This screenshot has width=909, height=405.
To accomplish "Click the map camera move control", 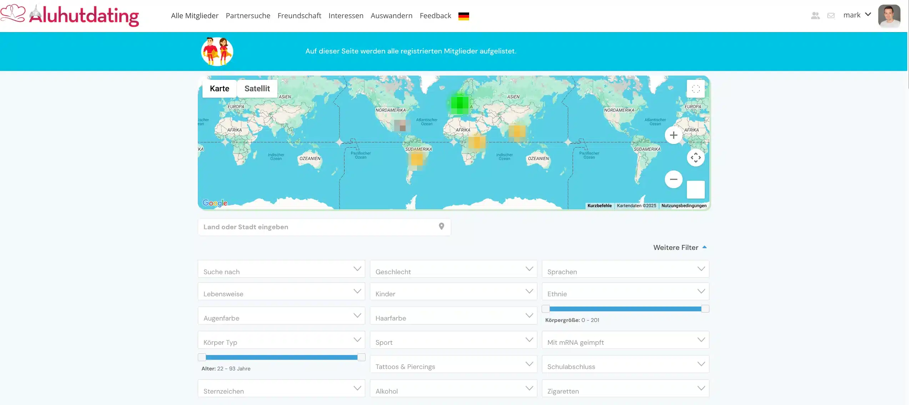I will point(695,158).
